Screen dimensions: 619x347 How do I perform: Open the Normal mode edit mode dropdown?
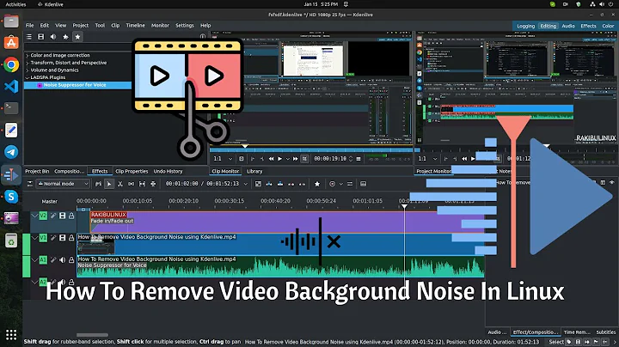click(x=63, y=184)
